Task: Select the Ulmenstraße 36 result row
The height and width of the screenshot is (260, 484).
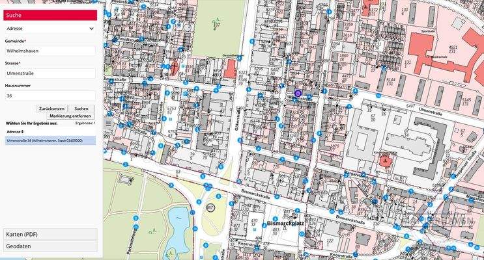Action: coord(50,140)
